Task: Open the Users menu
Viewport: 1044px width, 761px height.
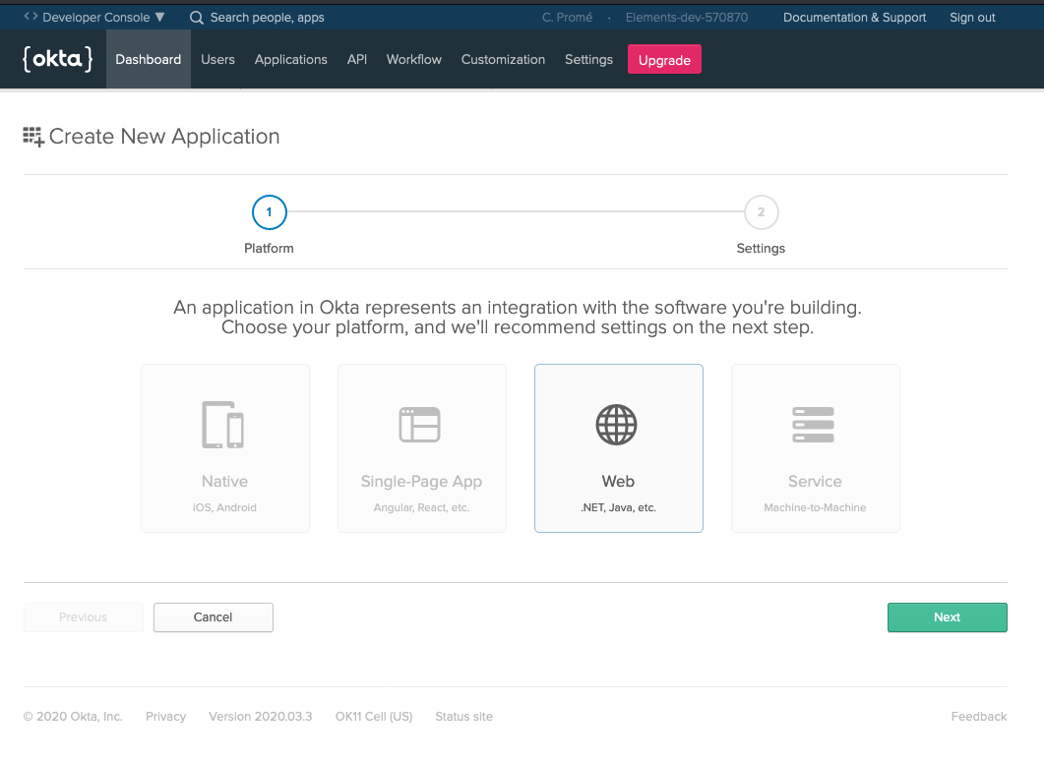Action: pyautogui.click(x=217, y=59)
